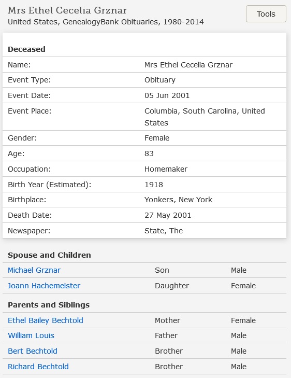Open the Tools button
Viewport: 291px width, 378px height.
click(266, 14)
